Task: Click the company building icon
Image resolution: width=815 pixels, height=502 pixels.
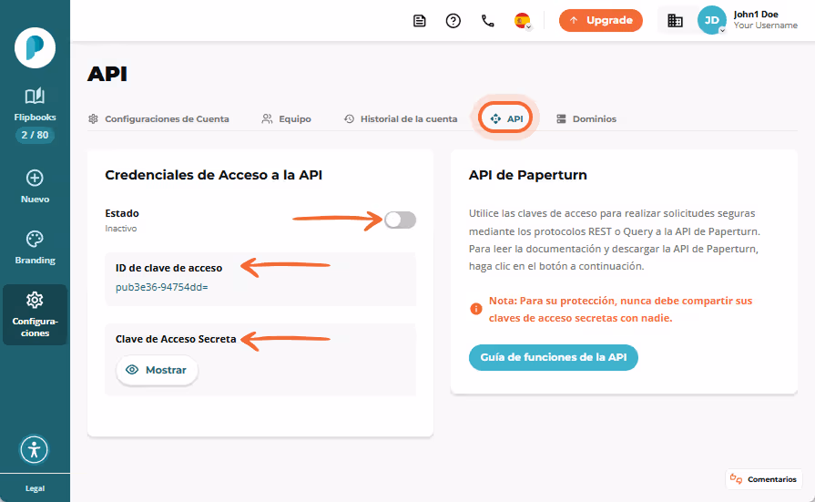Action: (x=675, y=21)
